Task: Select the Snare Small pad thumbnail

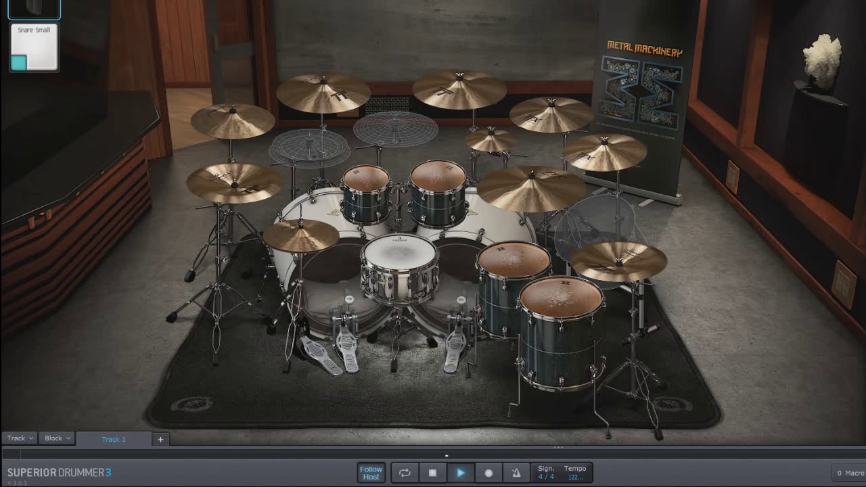Action: [x=34, y=47]
